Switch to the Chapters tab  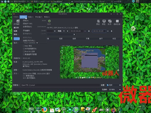(x=101, y=39)
